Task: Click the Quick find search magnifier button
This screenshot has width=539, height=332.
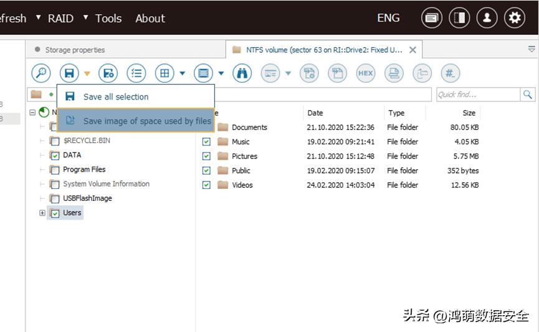Action: 528,95
